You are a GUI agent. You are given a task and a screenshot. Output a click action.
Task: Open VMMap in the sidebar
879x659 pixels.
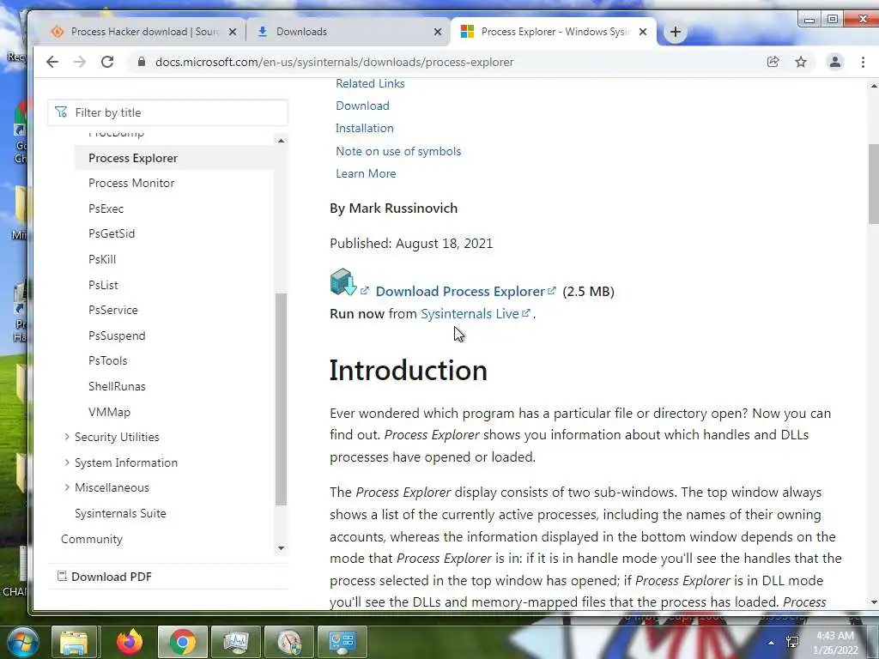coord(109,412)
